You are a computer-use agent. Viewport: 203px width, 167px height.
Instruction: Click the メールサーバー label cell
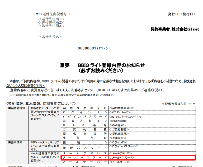85,162
